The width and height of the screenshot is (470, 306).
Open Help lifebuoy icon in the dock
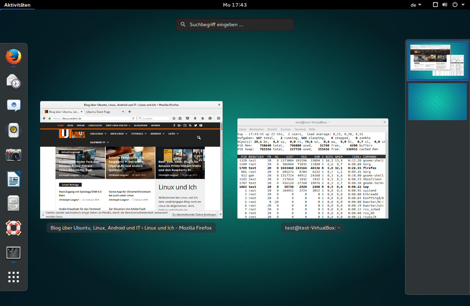14,228
